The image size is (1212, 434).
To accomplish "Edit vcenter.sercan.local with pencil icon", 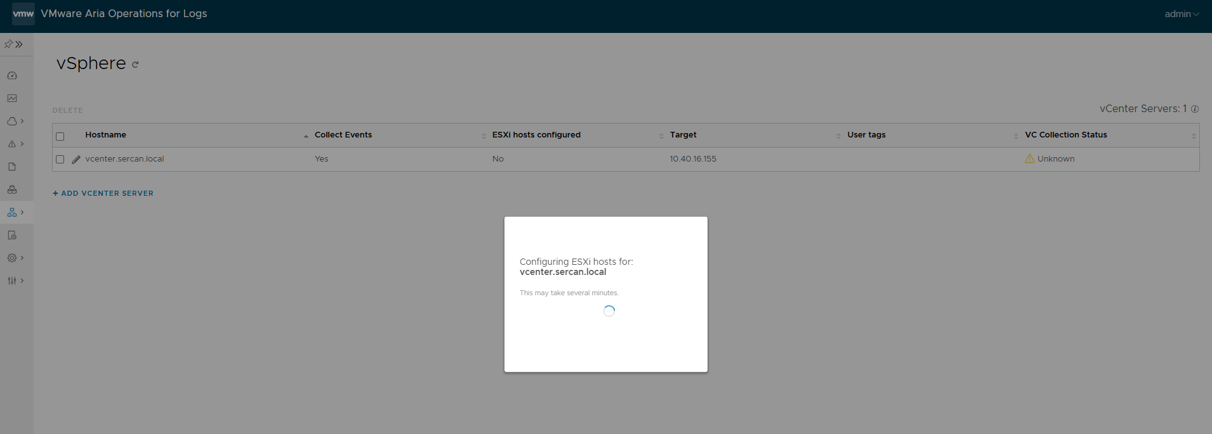I will pyautogui.click(x=76, y=160).
